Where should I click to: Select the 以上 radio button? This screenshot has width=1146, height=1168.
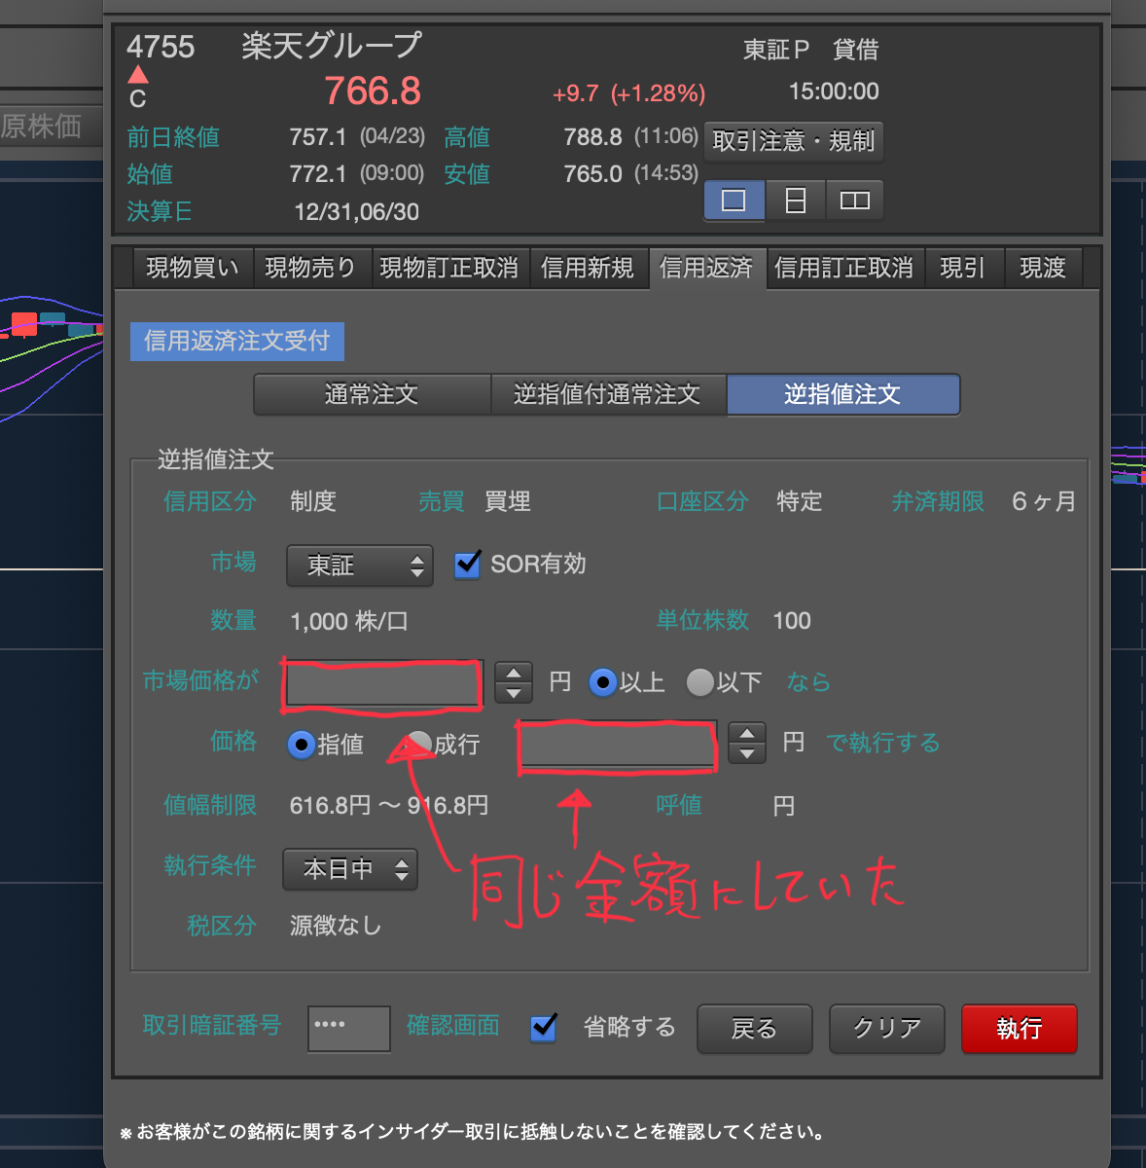coord(603,682)
